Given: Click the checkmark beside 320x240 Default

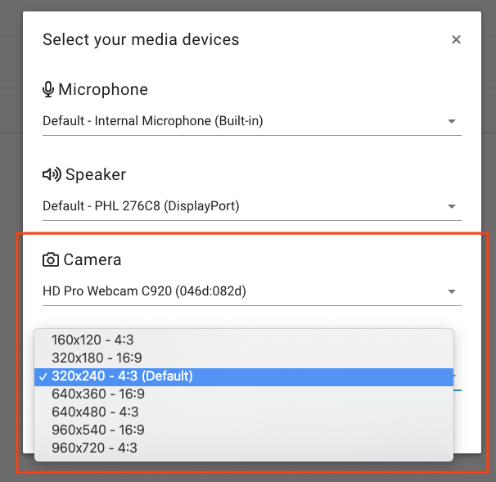Looking at the screenshot, I should click(x=43, y=376).
